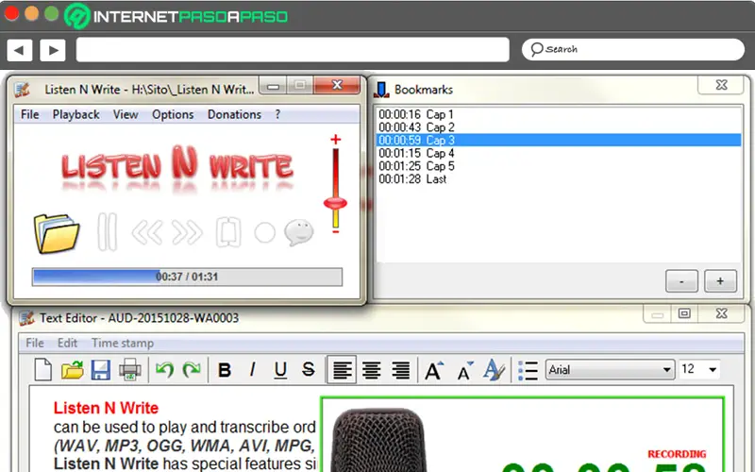Center align text
Viewport: 755px width, 472px height.
tap(371, 370)
